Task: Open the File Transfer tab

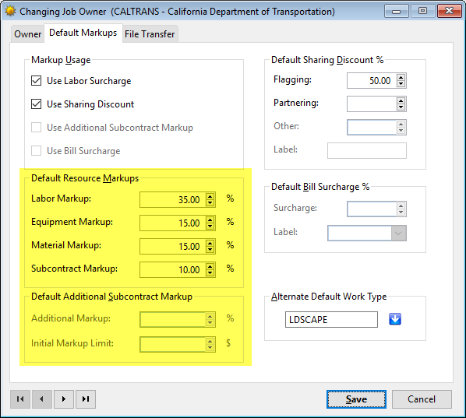Action: pos(150,34)
